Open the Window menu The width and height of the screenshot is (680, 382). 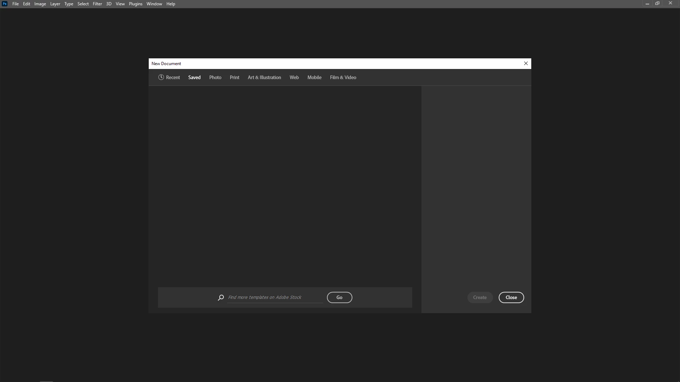pos(154,4)
